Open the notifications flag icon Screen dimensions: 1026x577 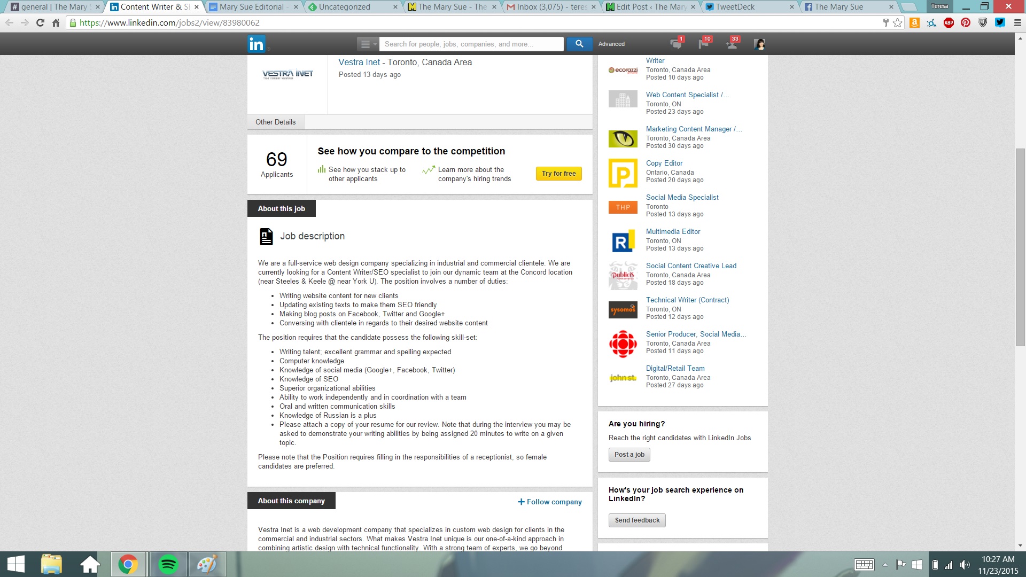tap(704, 44)
